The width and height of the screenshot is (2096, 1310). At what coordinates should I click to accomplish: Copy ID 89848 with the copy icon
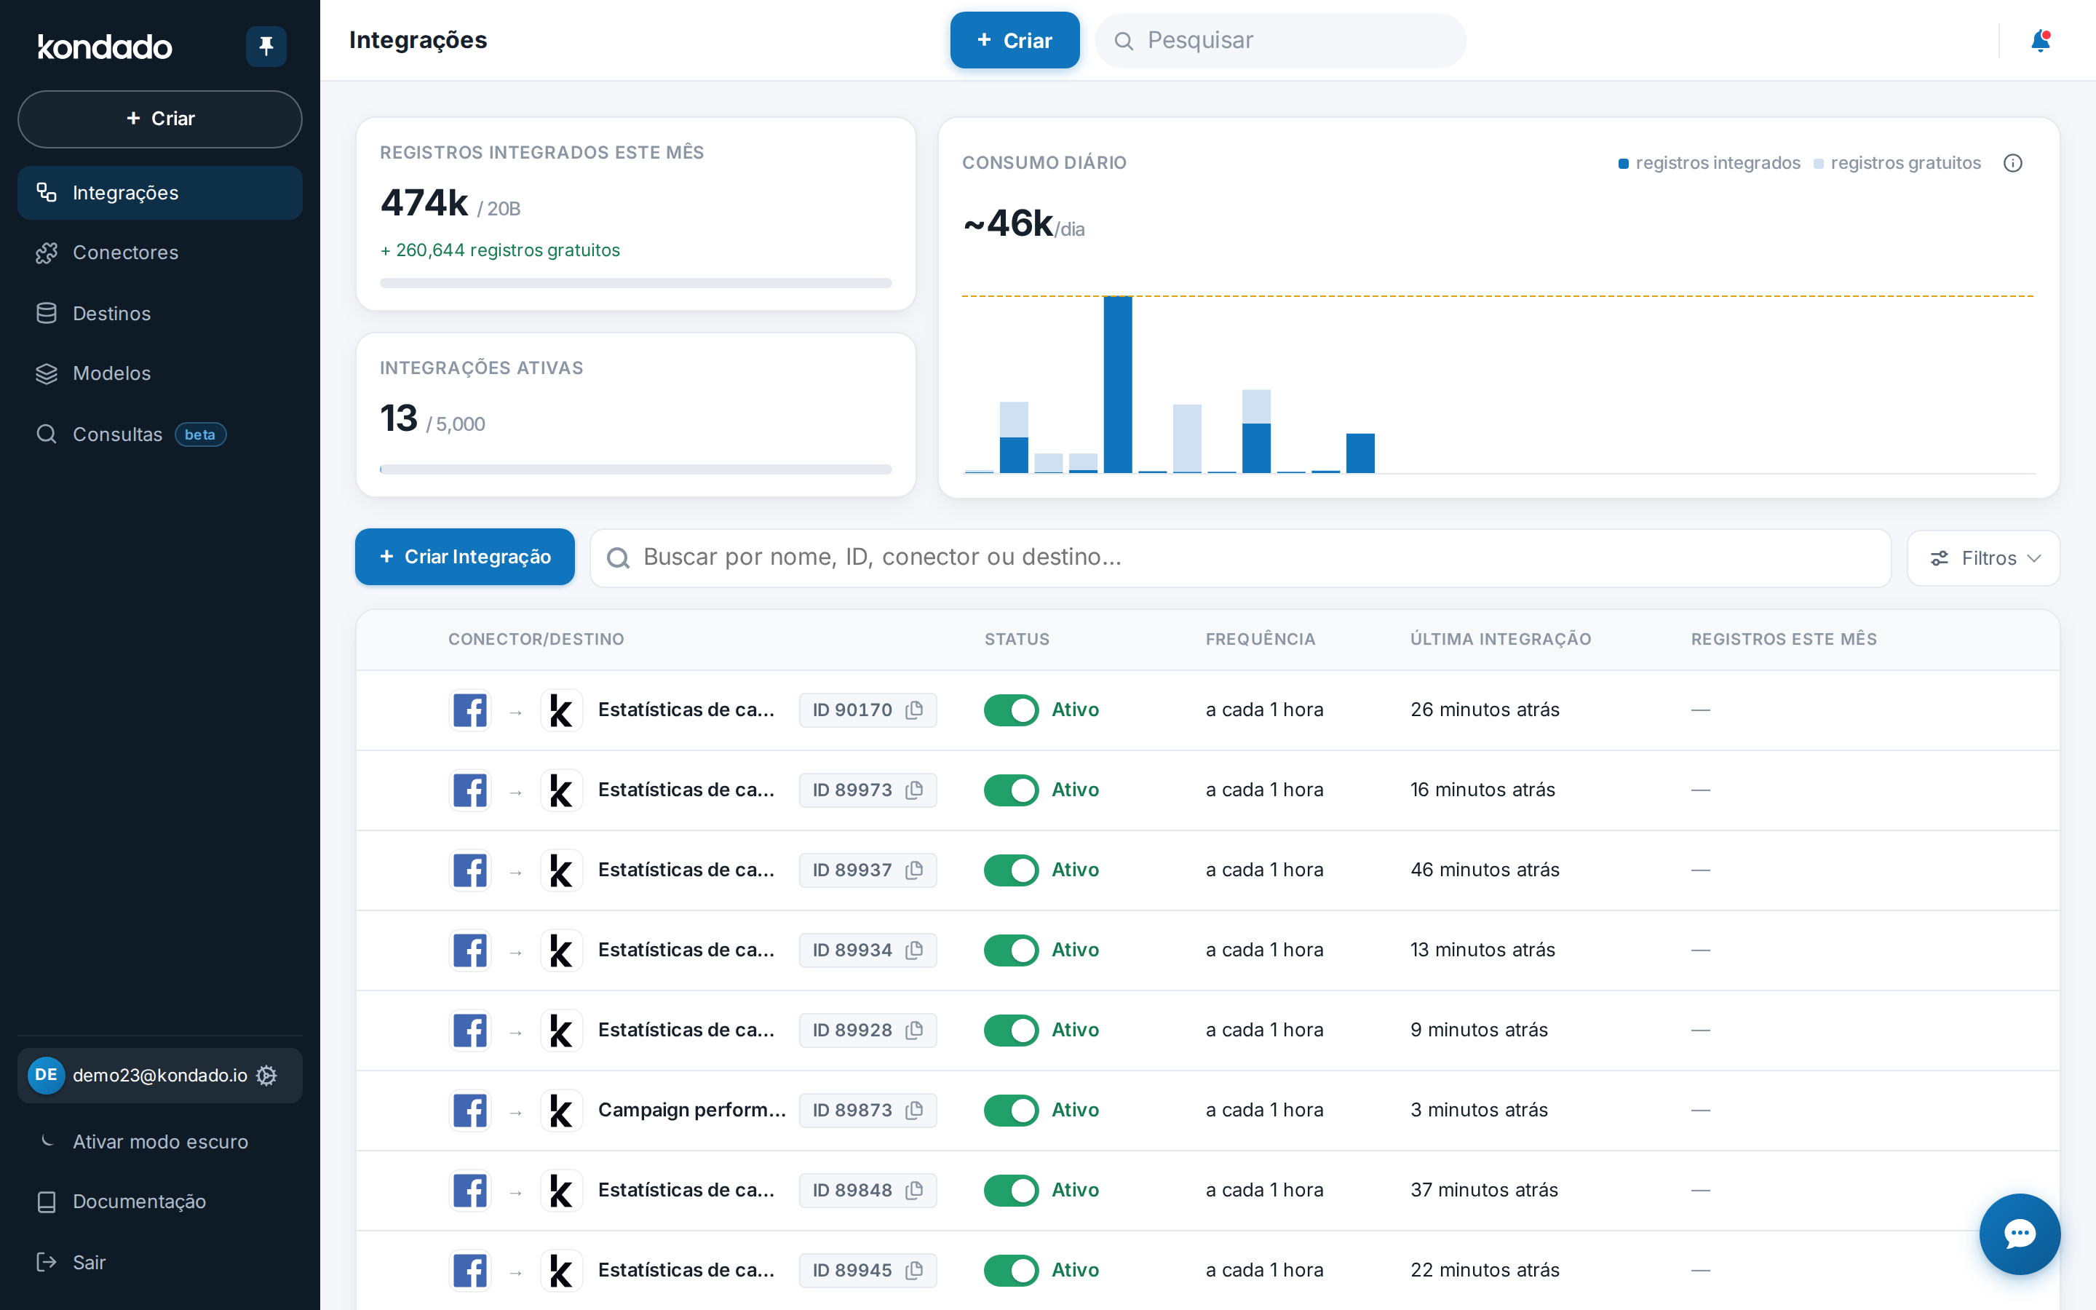[x=914, y=1191]
